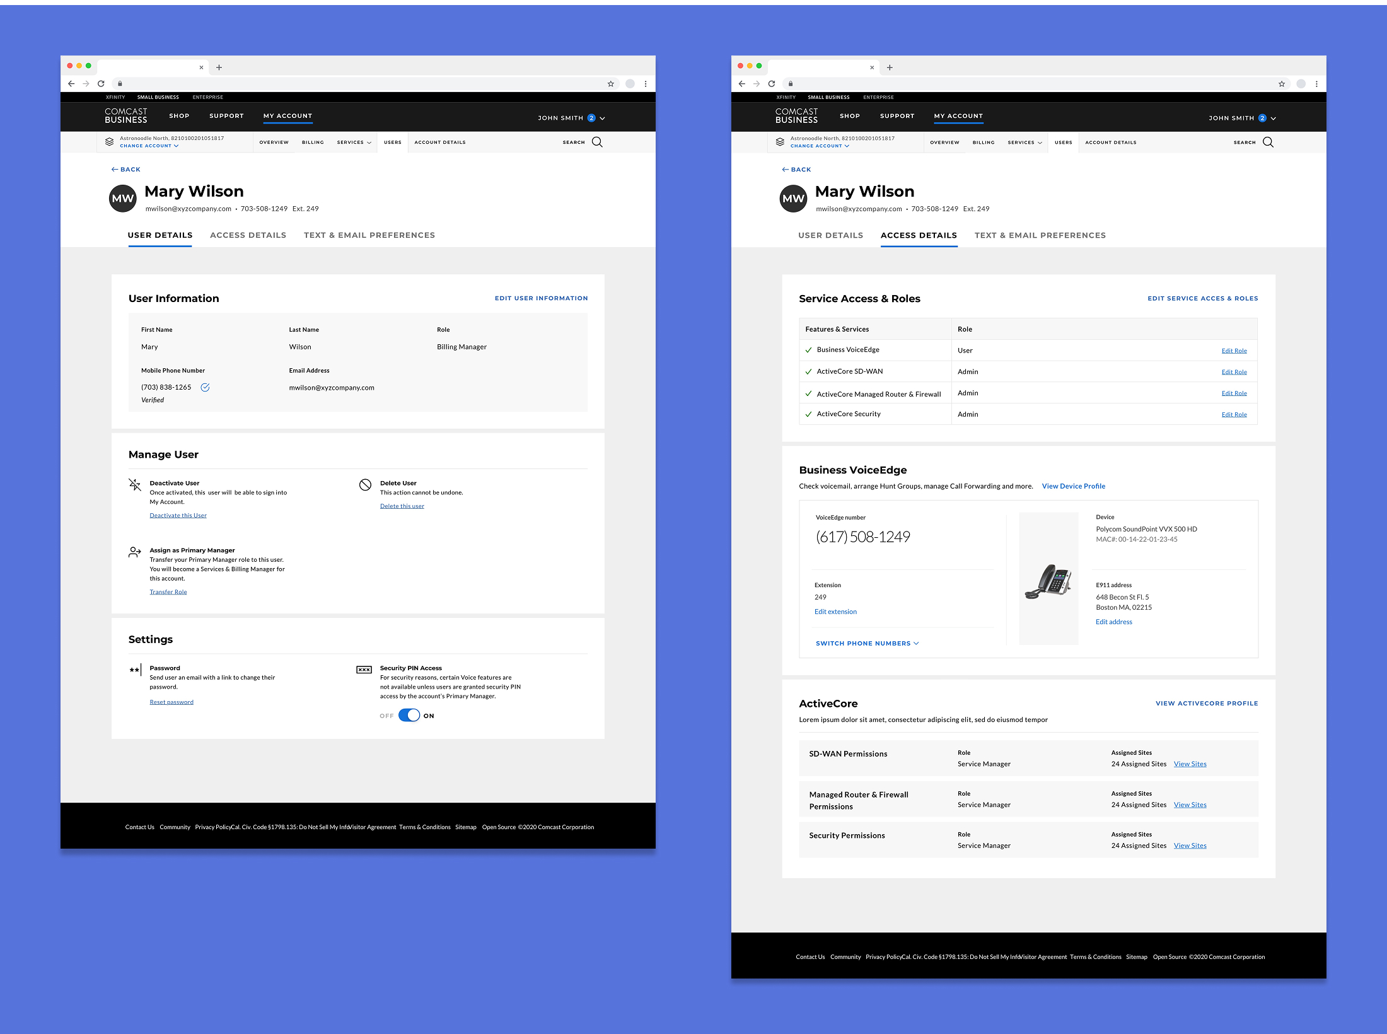Image resolution: width=1387 pixels, height=1034 pixels.
Task: Click the reload icon in right window
Action: pos(772,83)
